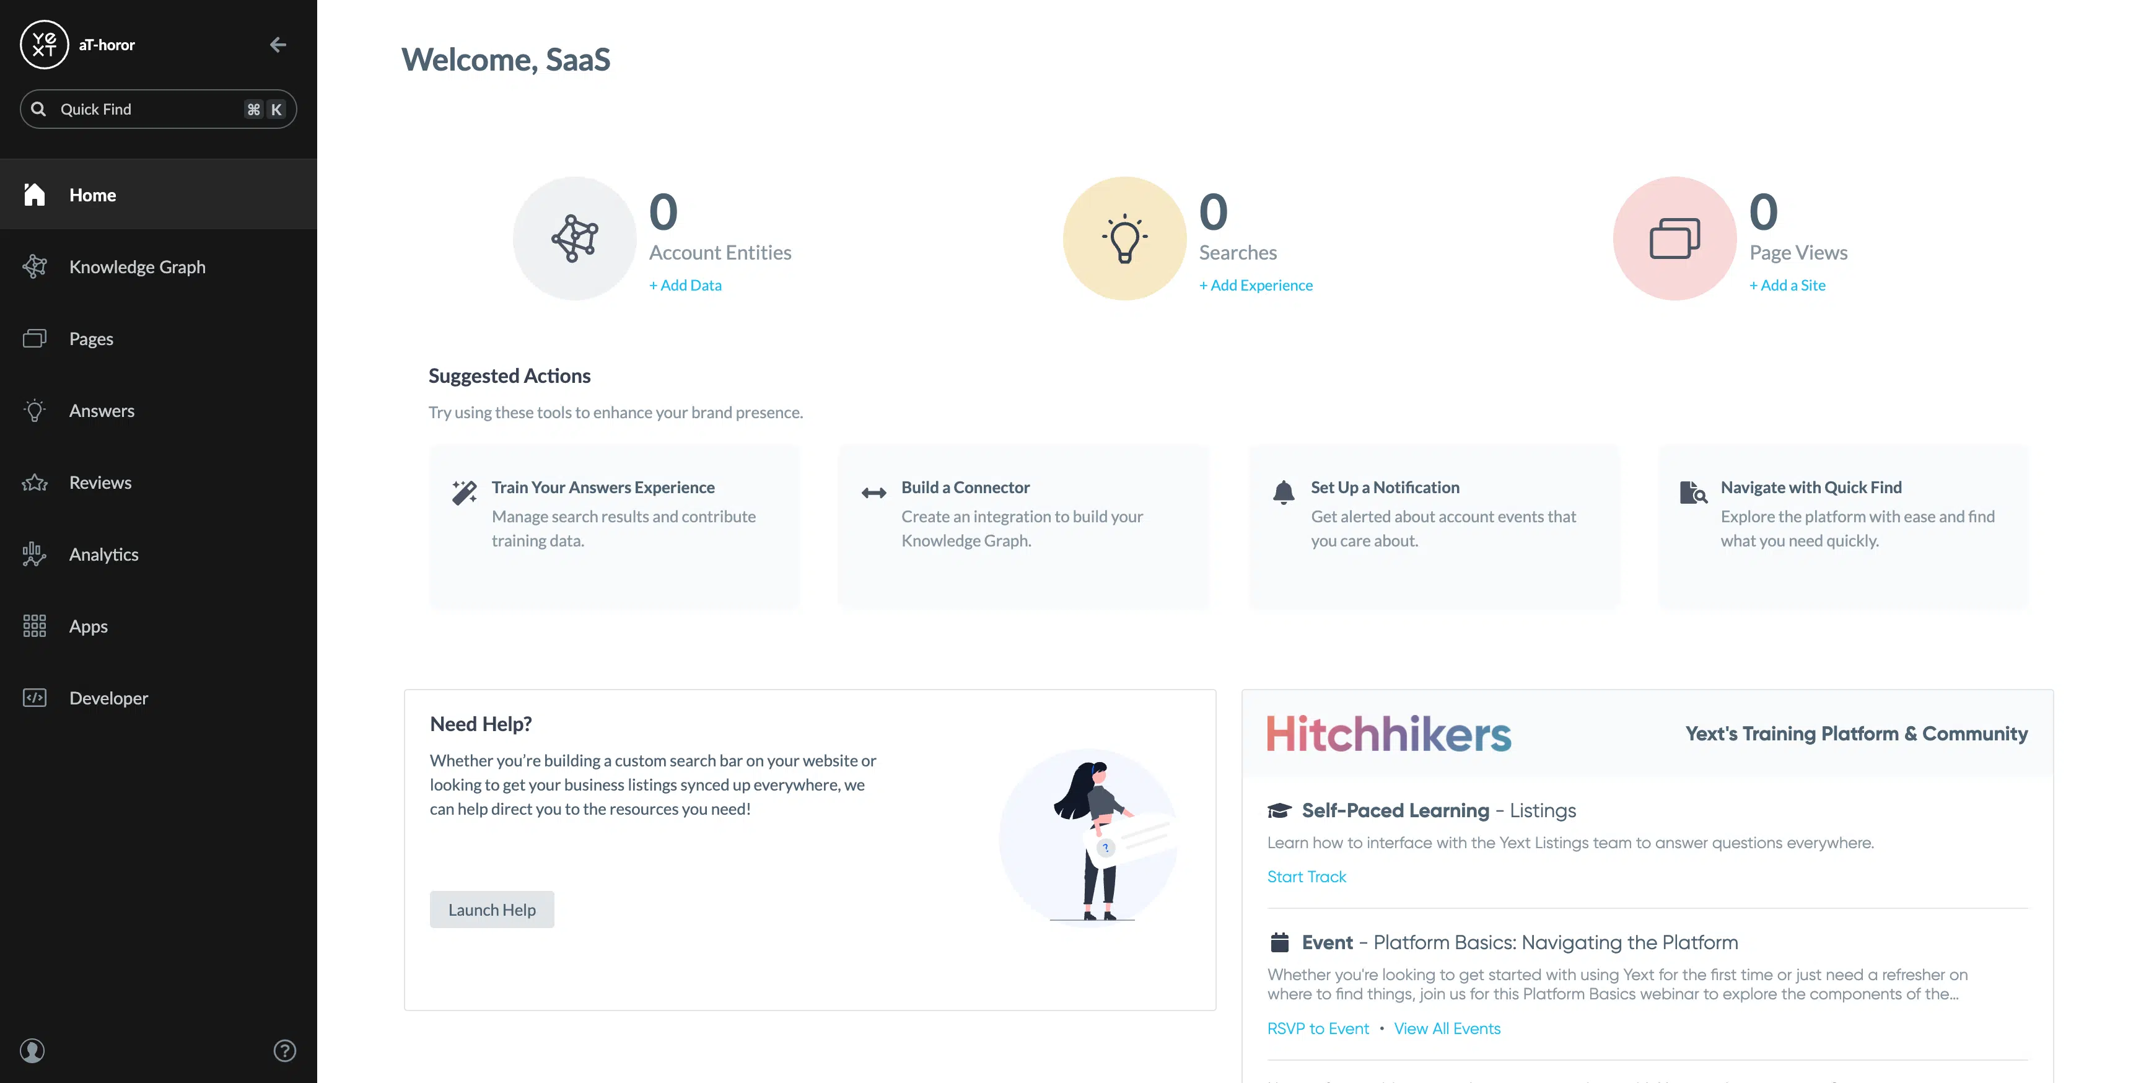Click the Page Views pages icon
This screenshot has height=1083, width=2141.
coord(1675,239)
